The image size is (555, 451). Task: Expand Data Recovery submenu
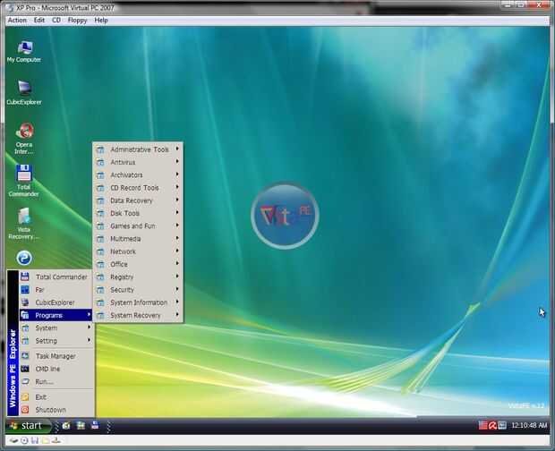coord(138,200)
